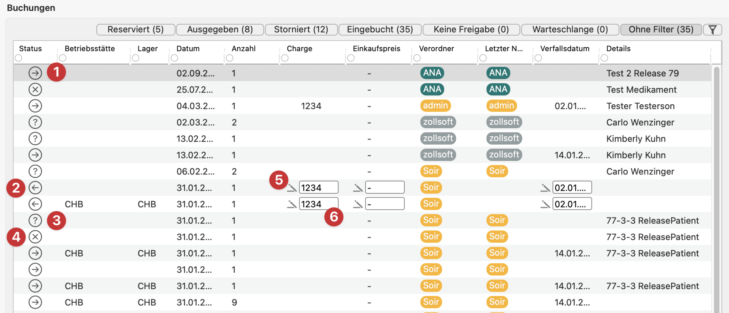Click date 25.07.2... in Test Medikament row
The width and height of the screenshot is (729, 313).
coord(195,90)
